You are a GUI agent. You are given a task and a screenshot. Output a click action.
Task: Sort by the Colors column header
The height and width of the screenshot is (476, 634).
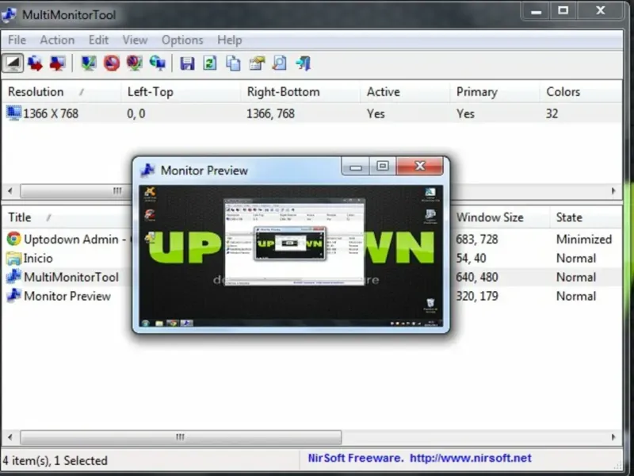click(581, 92)
